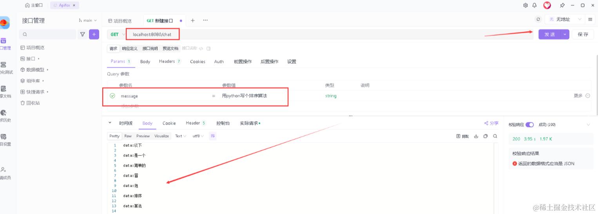
Task: Click the 保存 save button
Action: [583, 34]
